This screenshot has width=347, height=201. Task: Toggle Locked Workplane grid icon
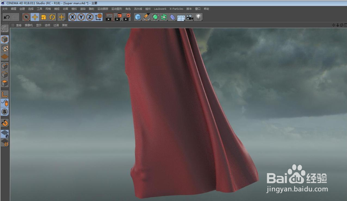click(5, 134)
